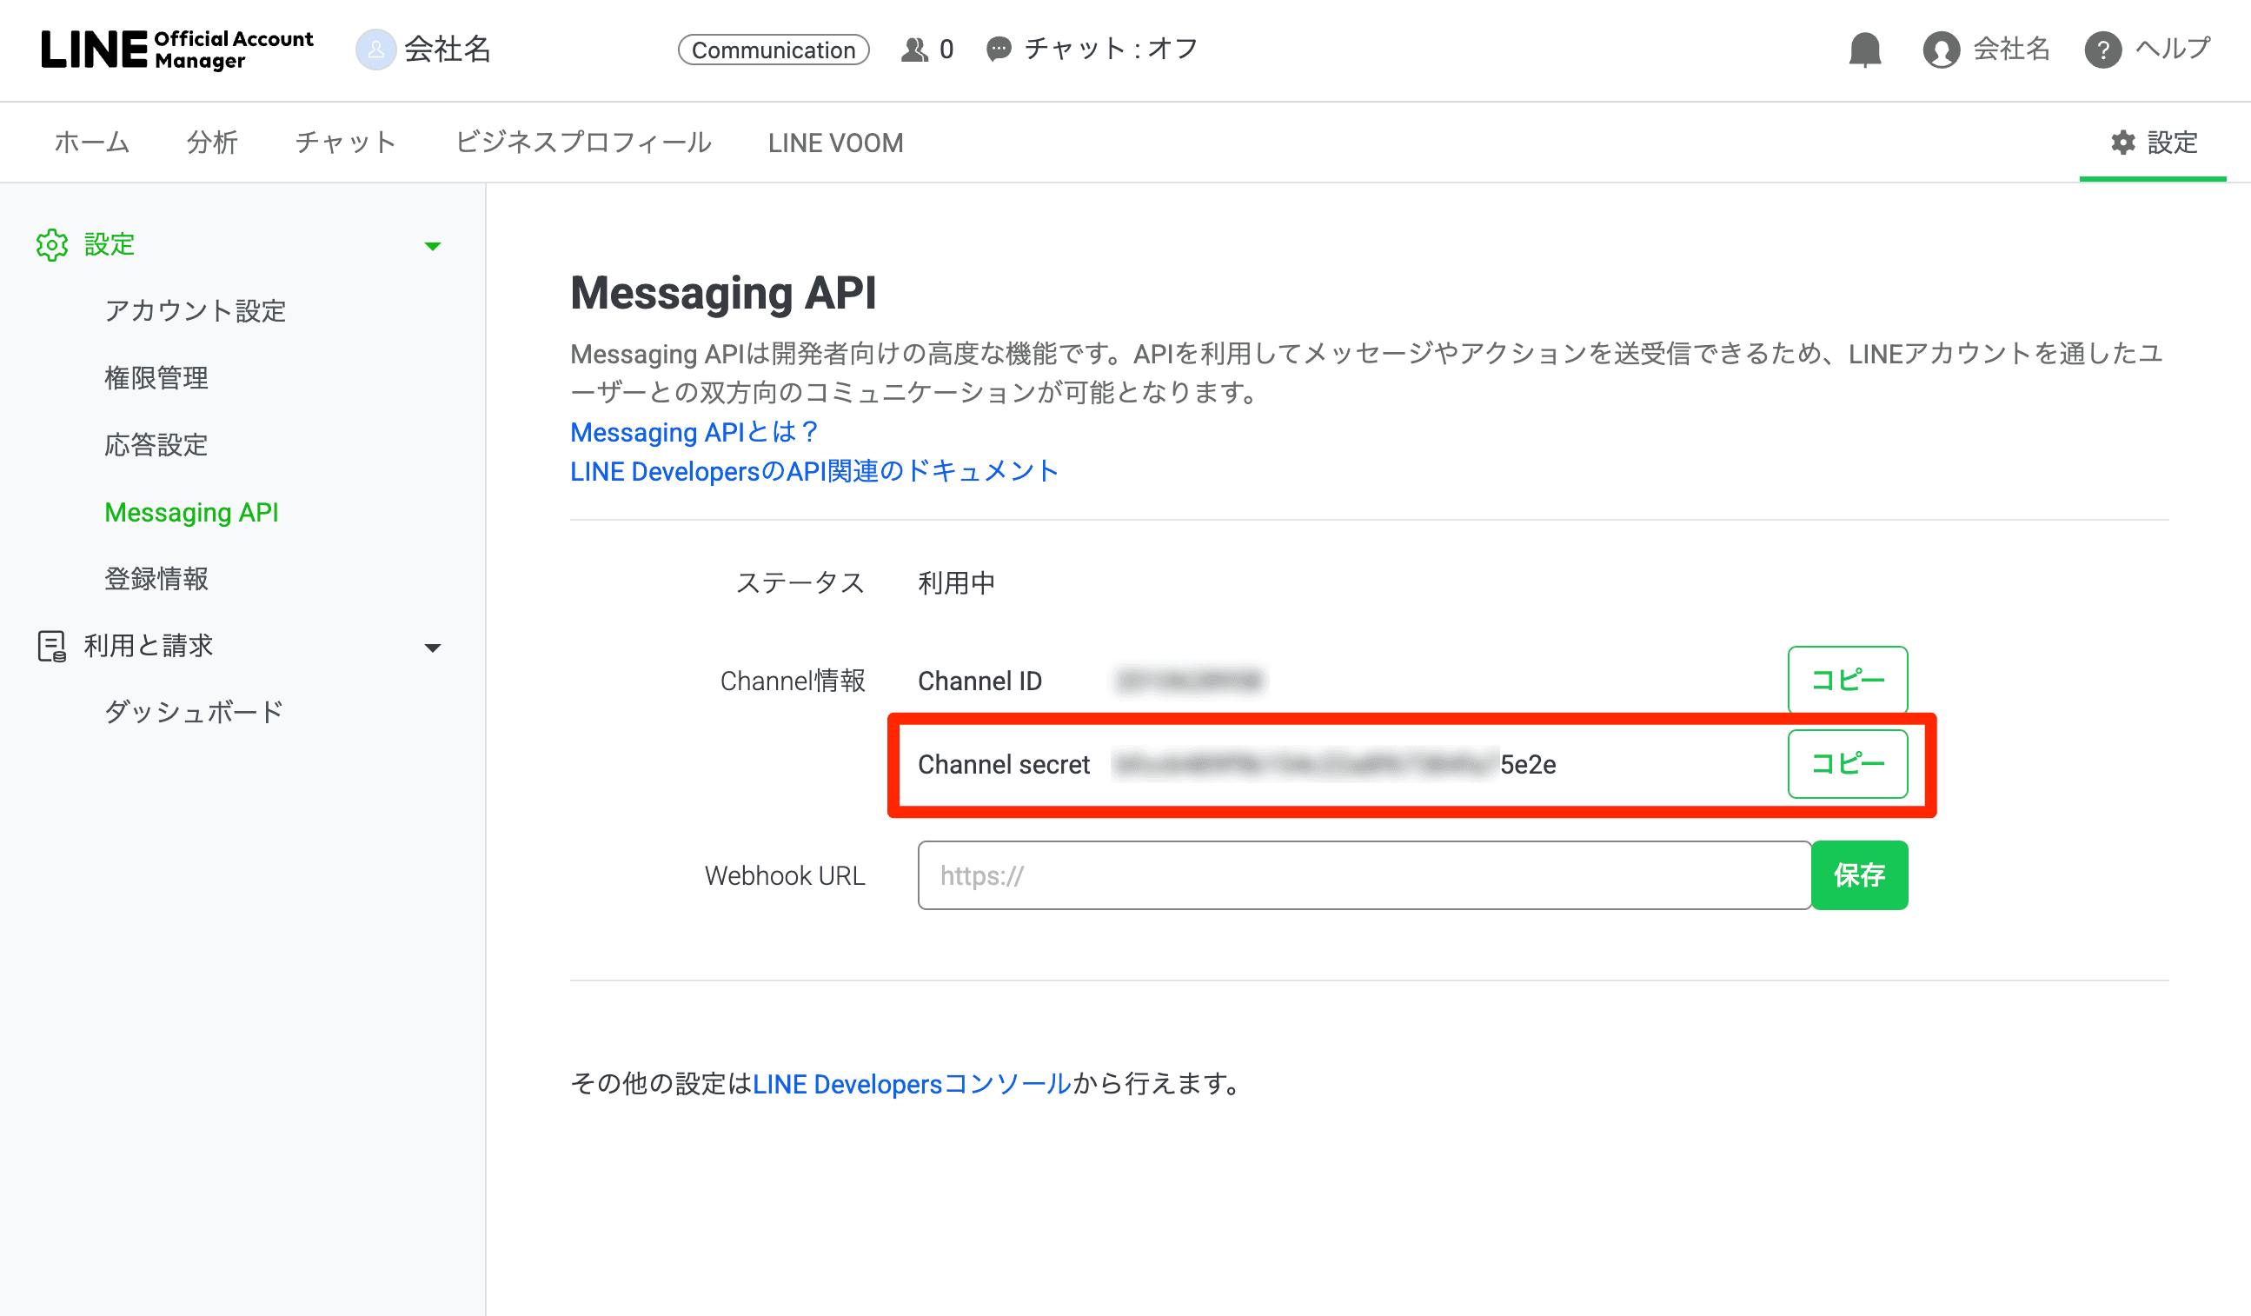Click the LINE Official Account Manager logo
Viewport: 2251px width, 1316px height.
[177, 50]
